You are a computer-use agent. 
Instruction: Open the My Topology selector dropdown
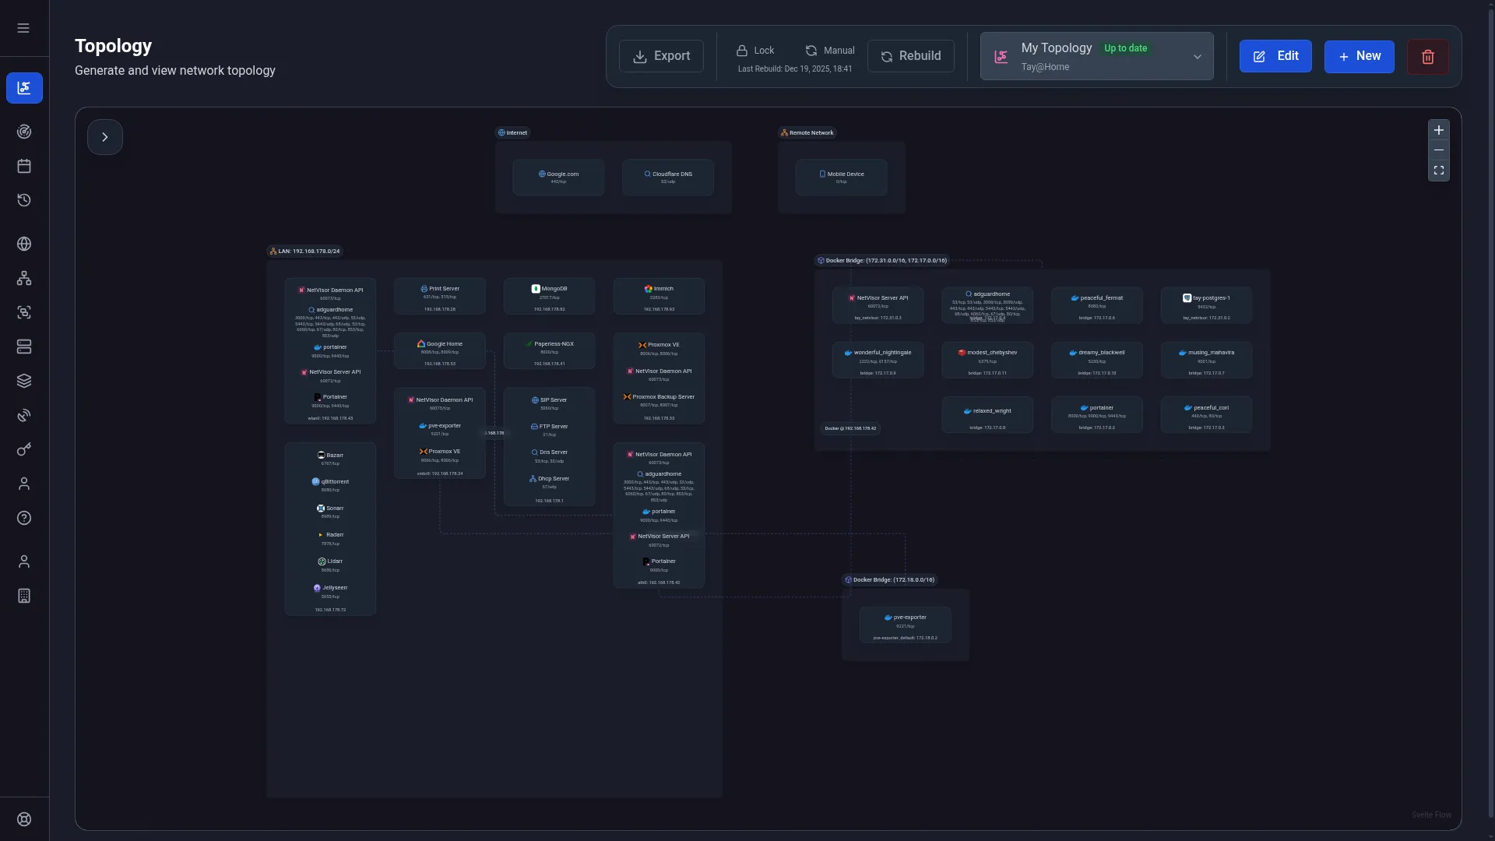pos(1096,56)
